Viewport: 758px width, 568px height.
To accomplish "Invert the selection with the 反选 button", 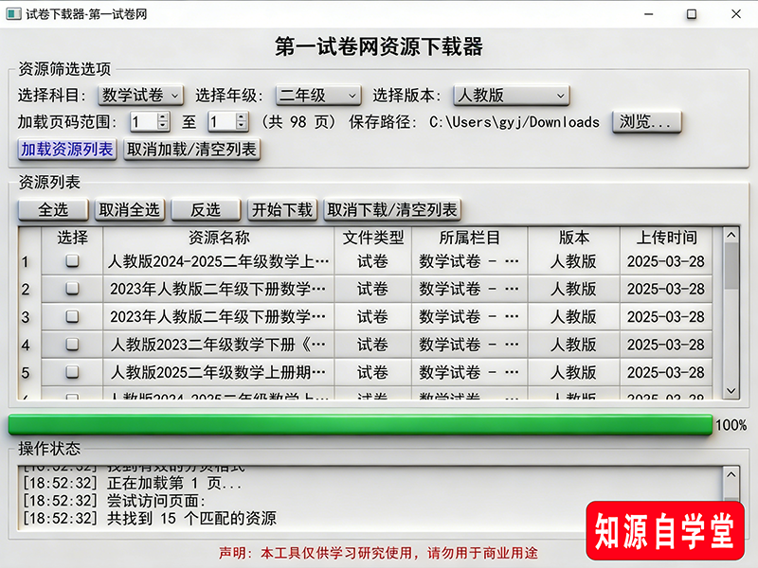I will click(x=206, y=209).
